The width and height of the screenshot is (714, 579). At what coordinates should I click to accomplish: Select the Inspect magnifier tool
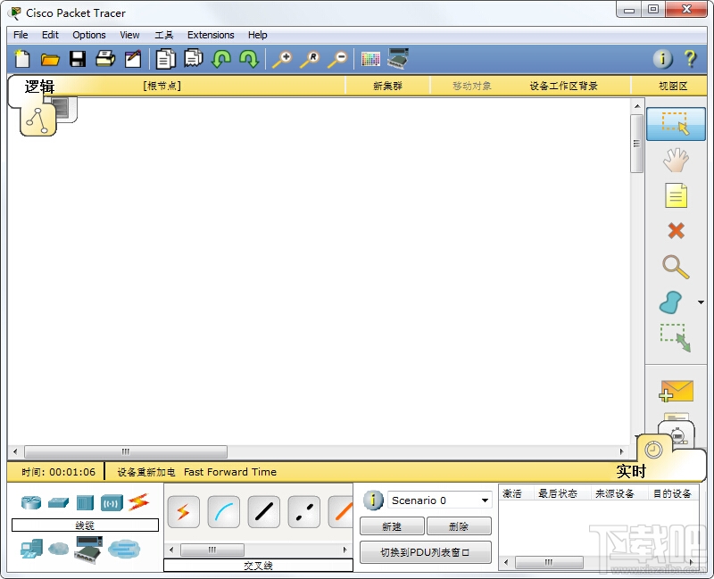point(676,267)
